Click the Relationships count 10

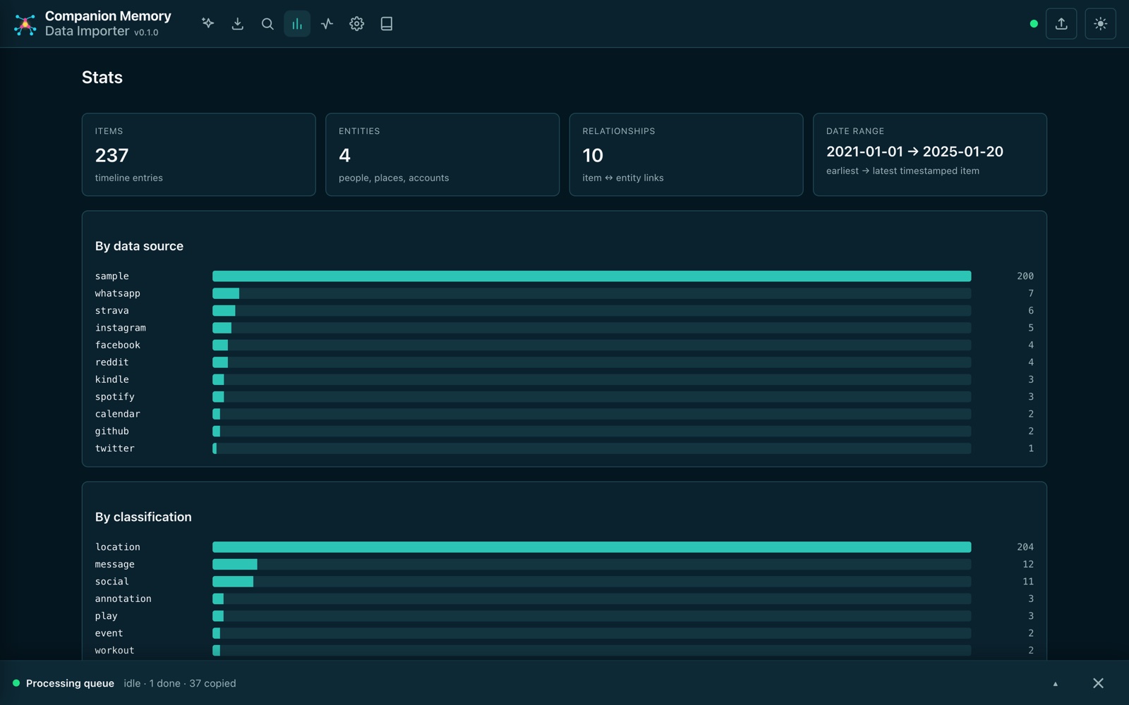pos(593,155)
